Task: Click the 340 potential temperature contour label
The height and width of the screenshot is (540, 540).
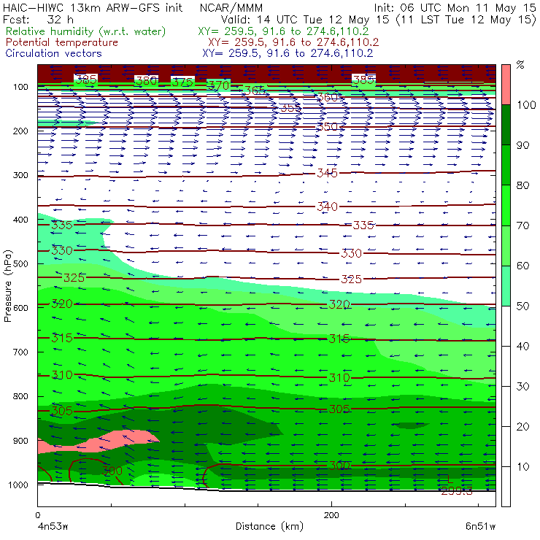Action: coord(327,207)
